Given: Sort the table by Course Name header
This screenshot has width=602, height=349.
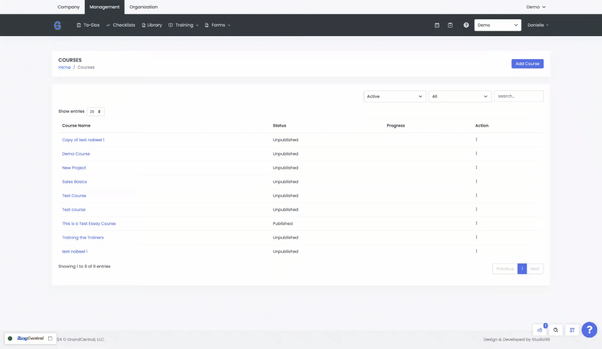Looking at the screenshot, I should tap(76, 126).
